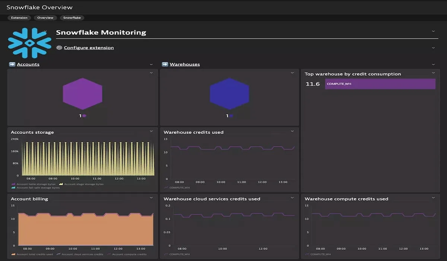Select the Extension breadcrumb tab

(x=19, y=18)
